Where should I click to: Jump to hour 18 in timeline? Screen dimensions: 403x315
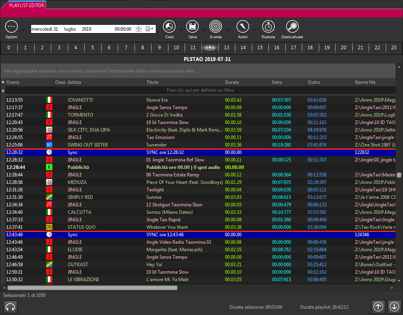pyautogui.click(x=310, y=48)
